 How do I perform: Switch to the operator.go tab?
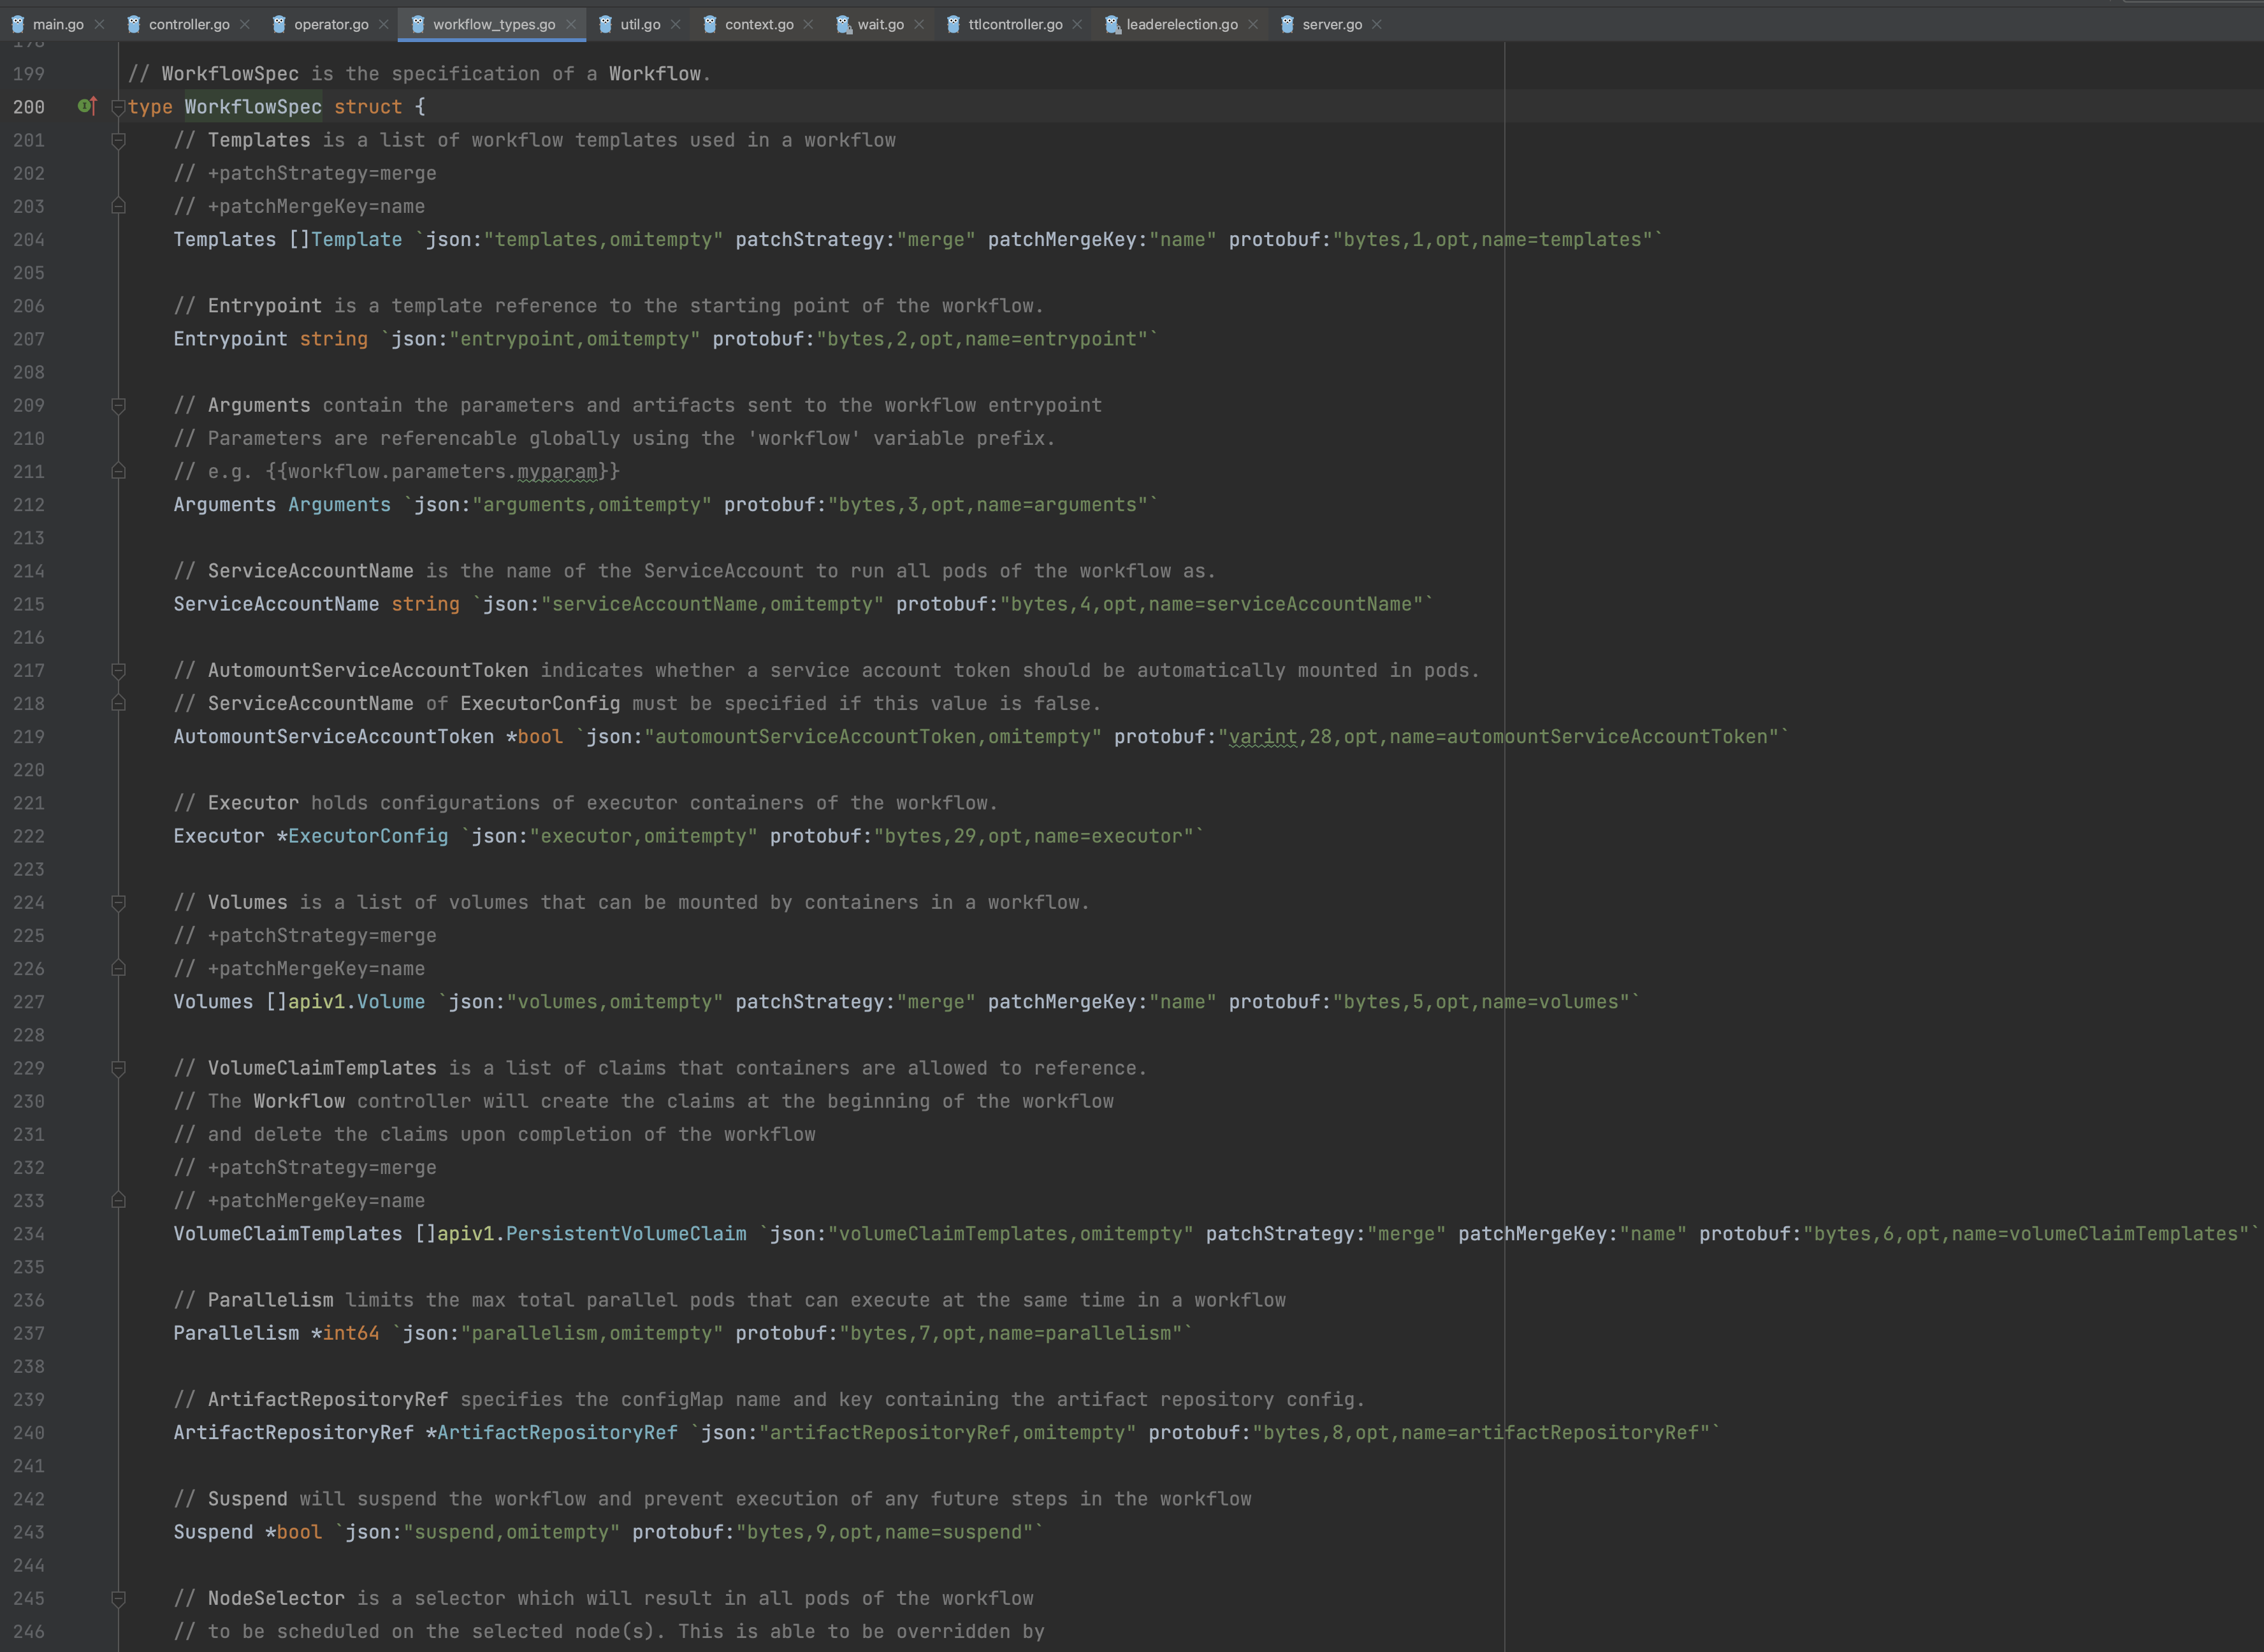[330, 24]
